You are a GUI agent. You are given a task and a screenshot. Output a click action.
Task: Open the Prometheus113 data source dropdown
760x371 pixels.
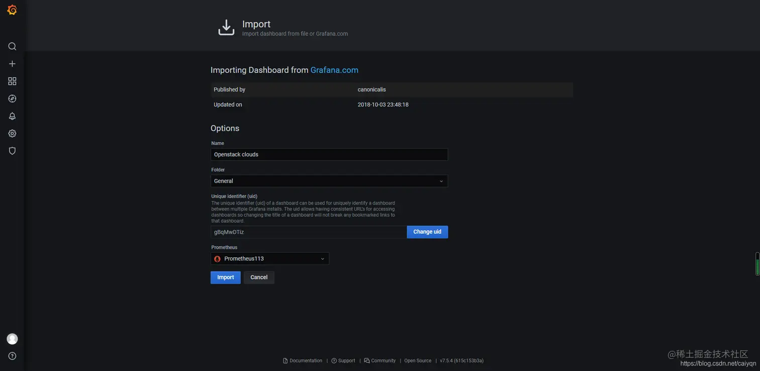(x=270, y=258)
